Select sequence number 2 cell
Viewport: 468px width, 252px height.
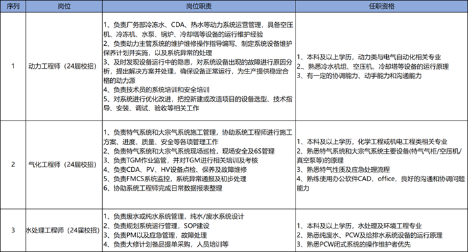tap(13, 164)
